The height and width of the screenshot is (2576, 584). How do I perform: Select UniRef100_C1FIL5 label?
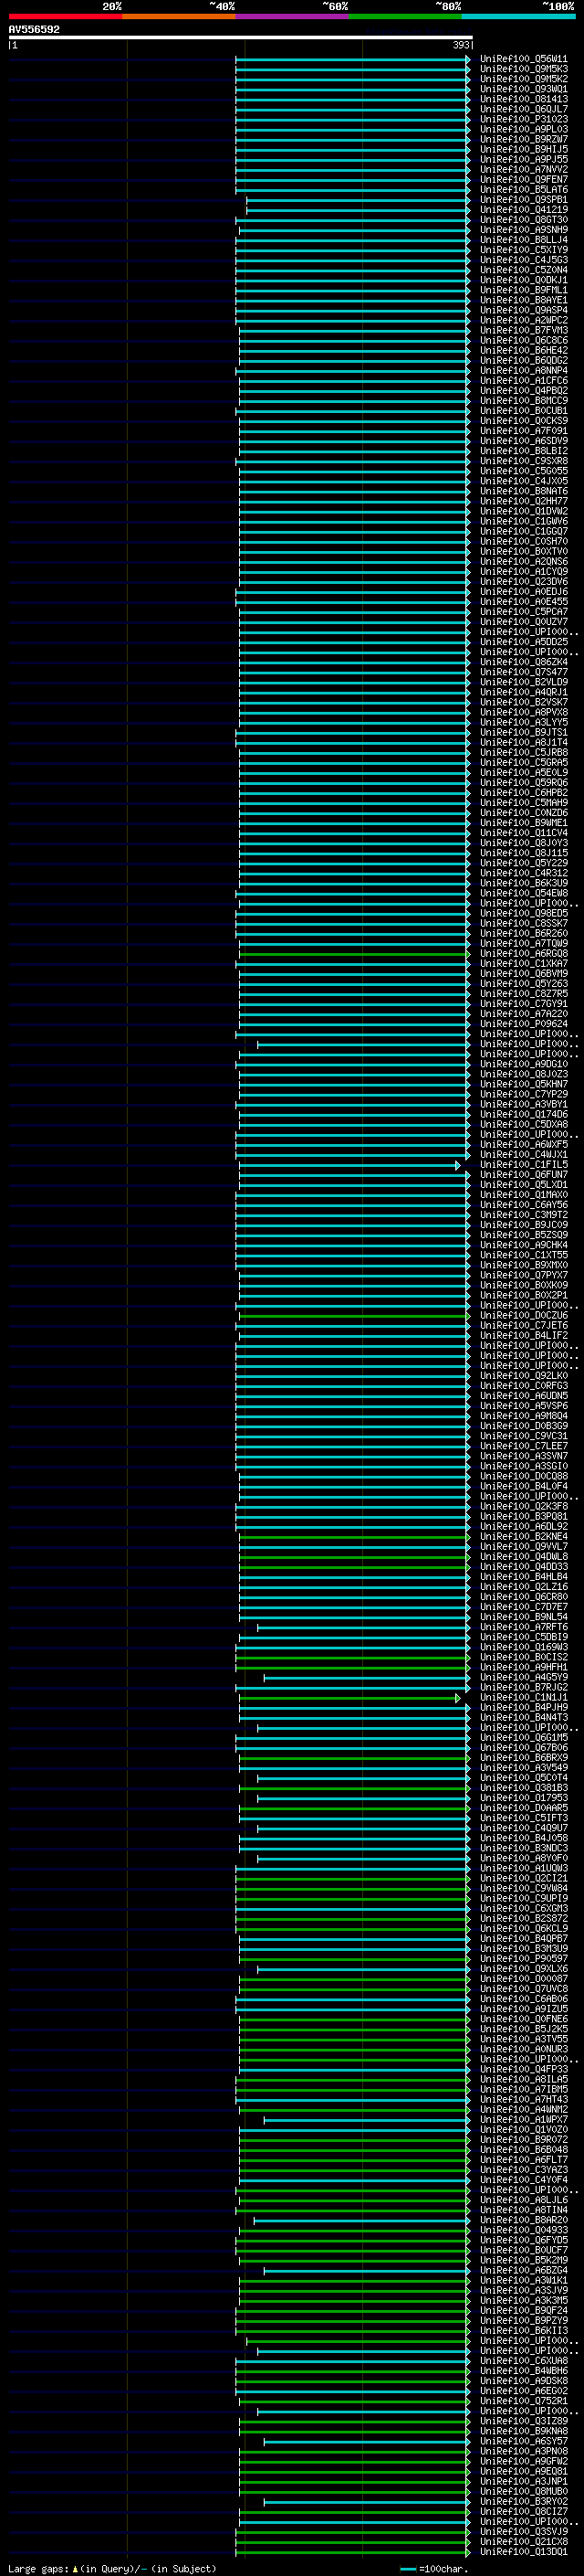coord(524,1165)
